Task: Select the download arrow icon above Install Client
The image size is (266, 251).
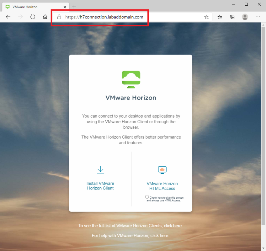Action: pos(100,169)
